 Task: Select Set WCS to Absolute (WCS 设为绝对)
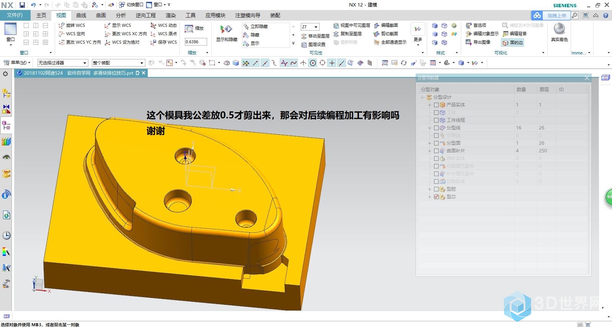point(122,42)
